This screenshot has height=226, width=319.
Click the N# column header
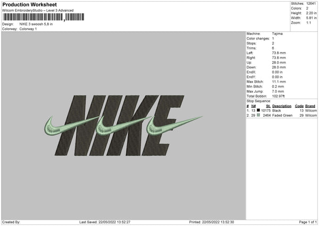click(253, 106)
